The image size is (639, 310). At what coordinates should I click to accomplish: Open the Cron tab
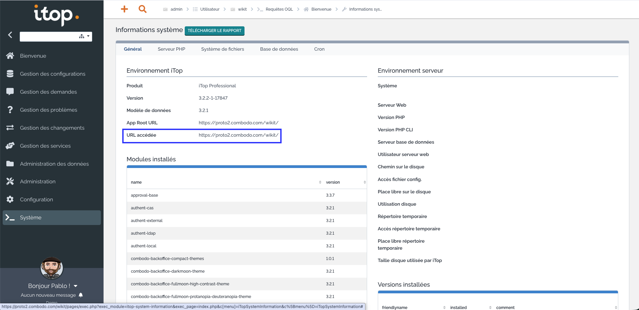(319, 49)
